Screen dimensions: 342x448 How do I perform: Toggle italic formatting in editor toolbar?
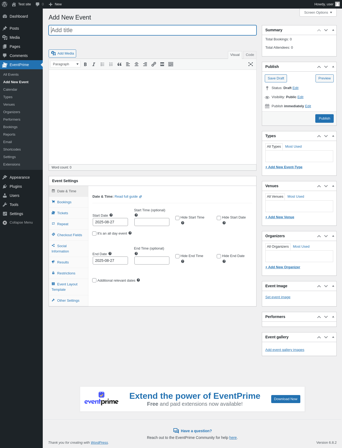(x=94, y=64)
